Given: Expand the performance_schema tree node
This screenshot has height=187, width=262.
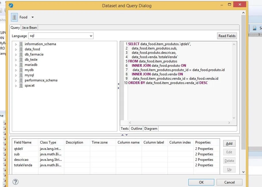Looking at the screenshot, I should click(x=16, y=80).
